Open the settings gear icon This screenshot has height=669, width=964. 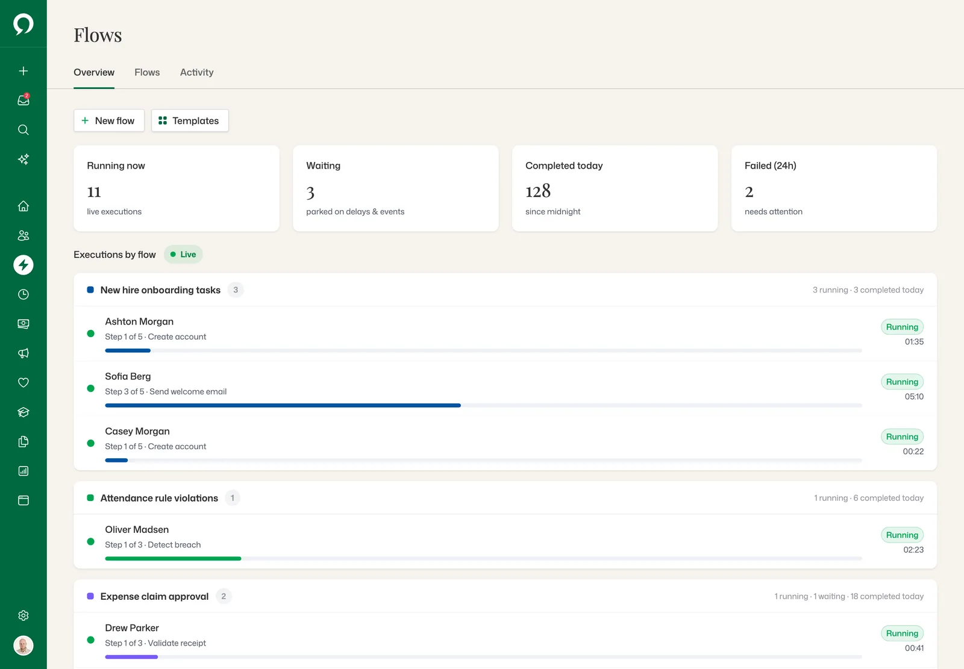[23, 615]
